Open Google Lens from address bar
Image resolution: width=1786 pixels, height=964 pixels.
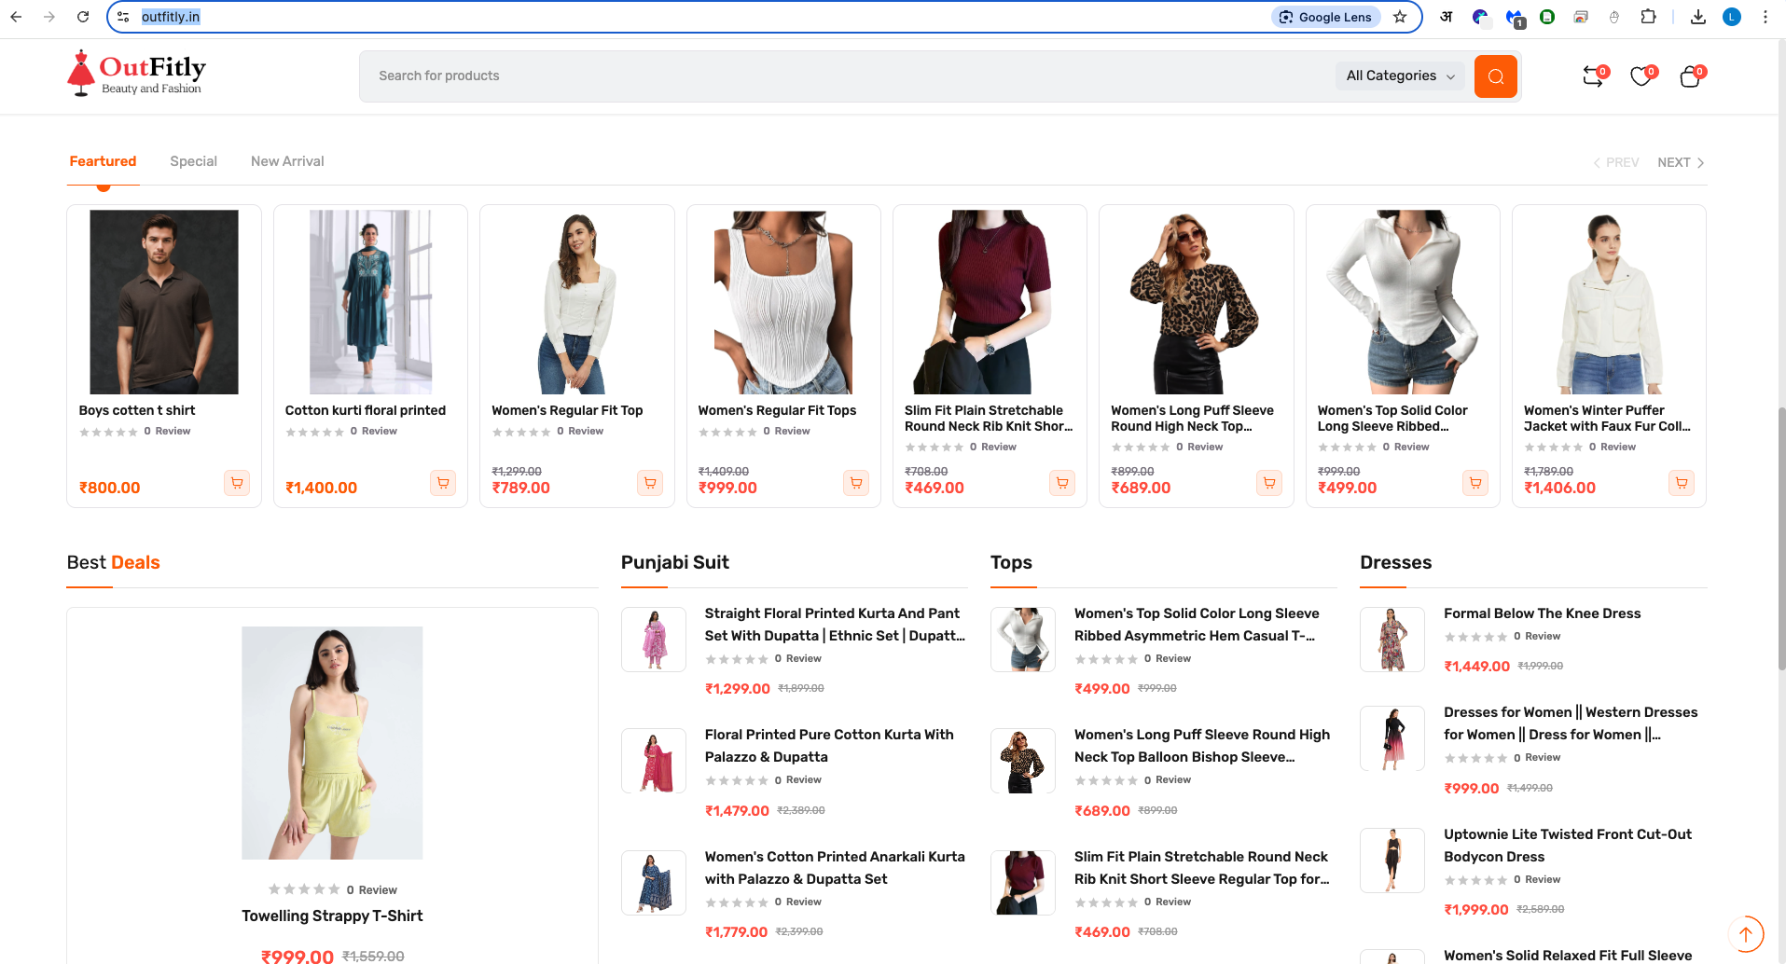coord(1325,17)
